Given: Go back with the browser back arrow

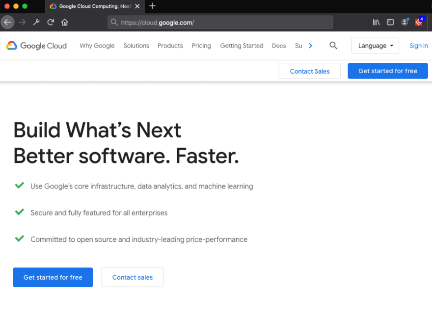Looking at the screenshot, I should point(8,22).
